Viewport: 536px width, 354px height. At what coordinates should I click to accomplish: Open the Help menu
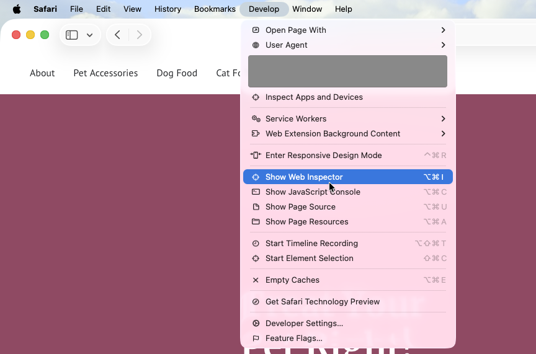344,9
